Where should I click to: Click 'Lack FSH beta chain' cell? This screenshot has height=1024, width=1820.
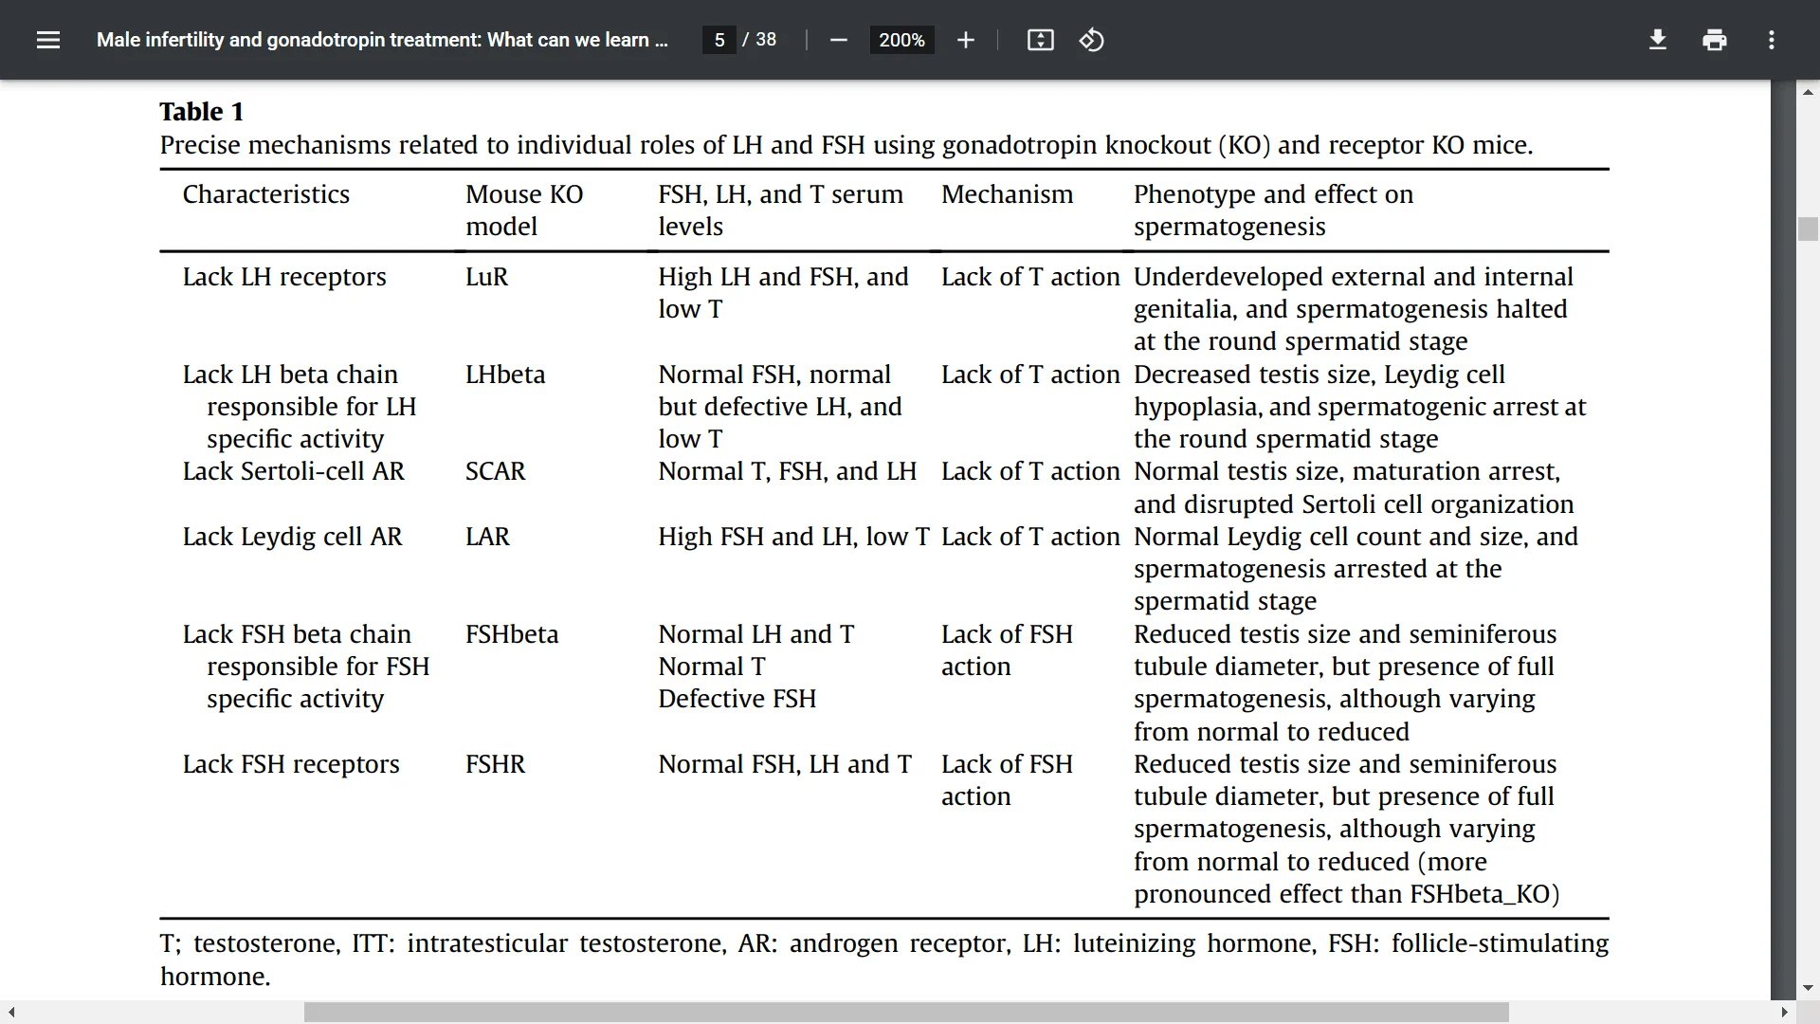297,634
